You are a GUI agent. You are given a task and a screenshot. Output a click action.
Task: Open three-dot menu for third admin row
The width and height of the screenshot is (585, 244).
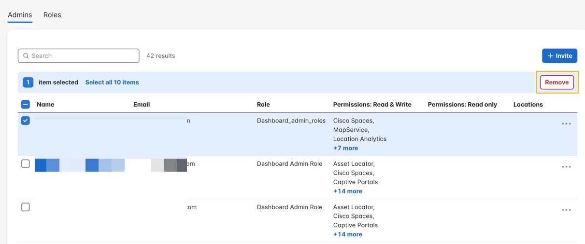(x=566, y=210)
